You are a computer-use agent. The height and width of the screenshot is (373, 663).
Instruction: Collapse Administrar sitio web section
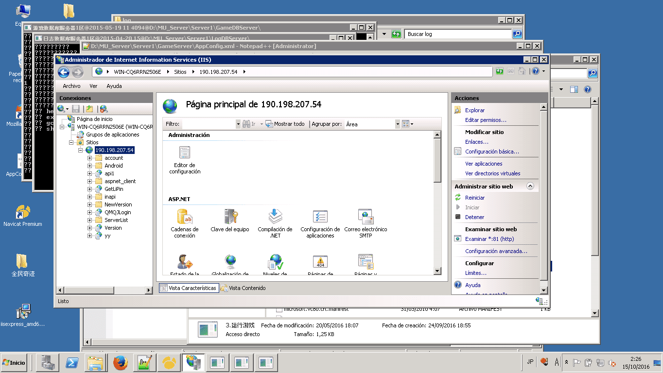coord(530,186)
